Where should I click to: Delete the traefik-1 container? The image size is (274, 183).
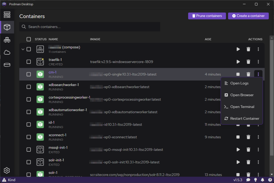pyautogui.click(x=248, y=62)
